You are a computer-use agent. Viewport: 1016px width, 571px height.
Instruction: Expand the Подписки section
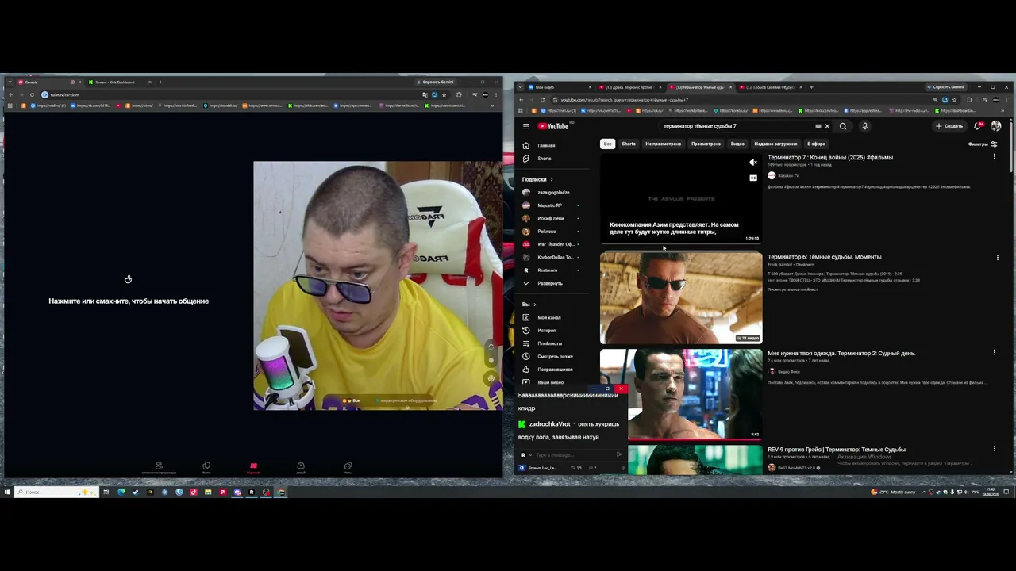[537, 179]
